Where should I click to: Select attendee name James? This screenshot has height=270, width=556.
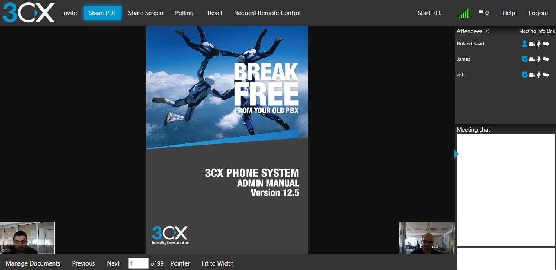pyautogui.click(x=464, y=59)
